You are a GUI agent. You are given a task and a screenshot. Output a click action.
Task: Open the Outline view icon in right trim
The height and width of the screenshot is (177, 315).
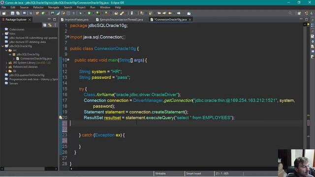pos(313,25)
